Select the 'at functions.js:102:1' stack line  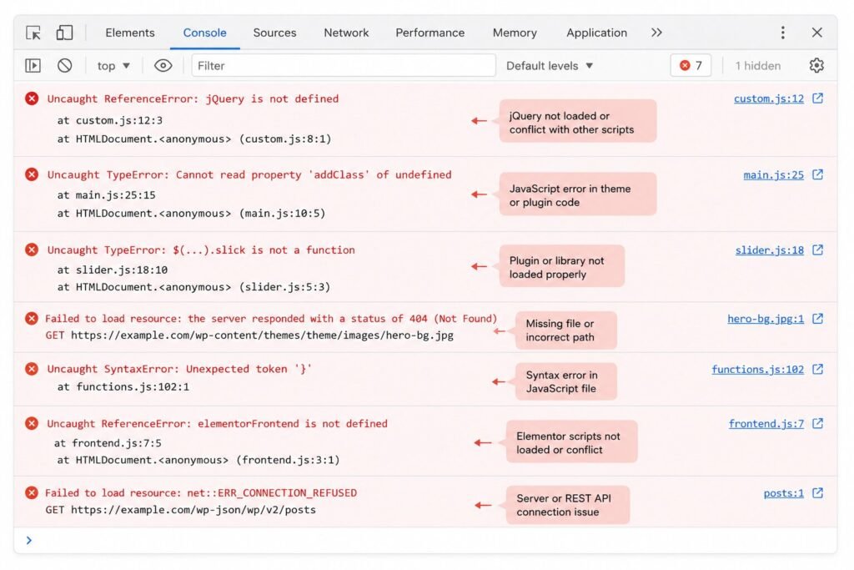click(x=123, y=387)
